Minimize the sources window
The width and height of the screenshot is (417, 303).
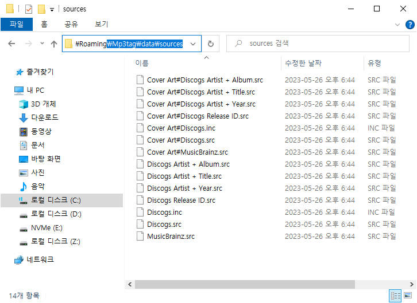(x=351, y=9)
